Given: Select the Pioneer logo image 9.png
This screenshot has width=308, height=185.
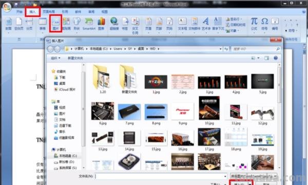Looking at the screenshot, I should (182, 114).
